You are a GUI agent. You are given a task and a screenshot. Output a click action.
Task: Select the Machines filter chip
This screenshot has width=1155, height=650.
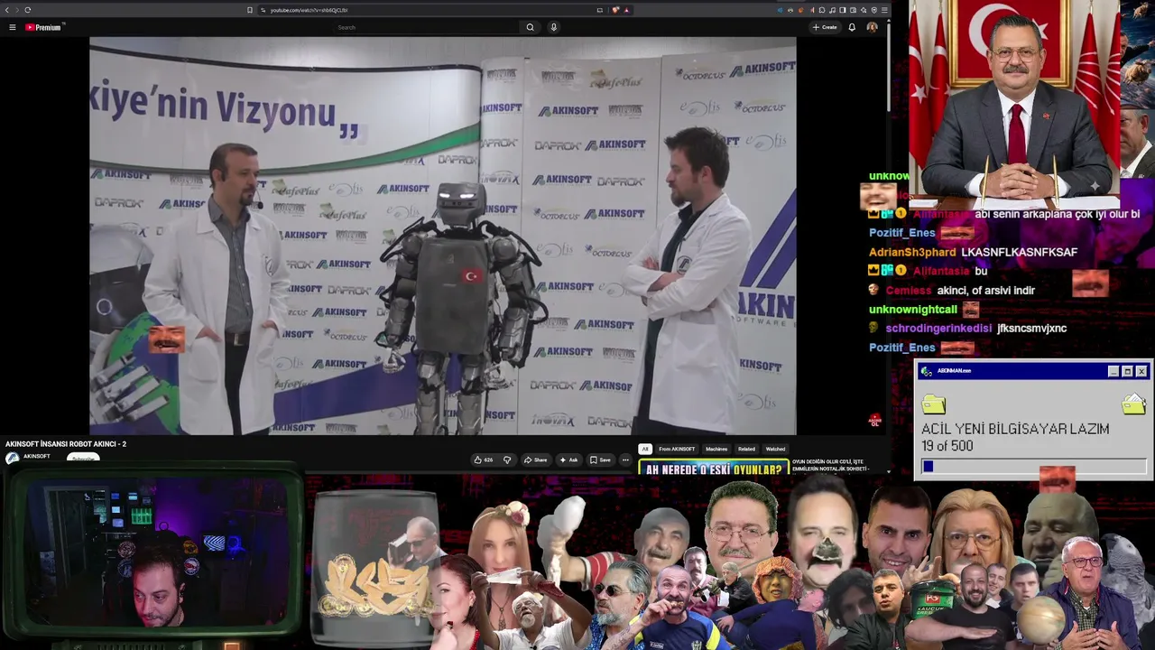[716, 449]
